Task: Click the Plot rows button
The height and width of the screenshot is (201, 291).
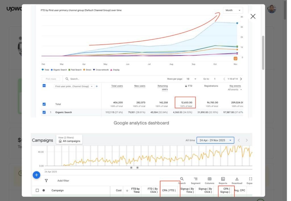Action: point(51,79)
